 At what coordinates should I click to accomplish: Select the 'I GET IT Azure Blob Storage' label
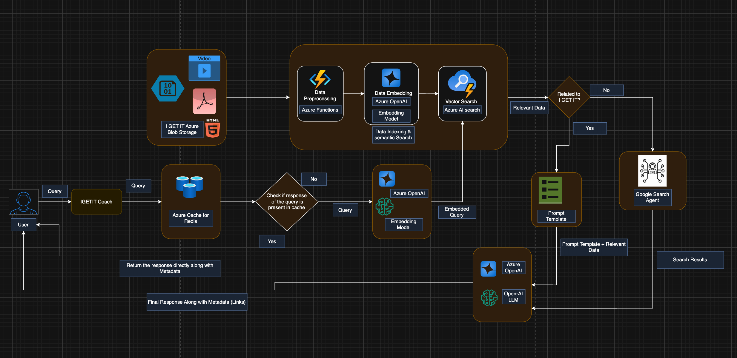pos(182,129)
